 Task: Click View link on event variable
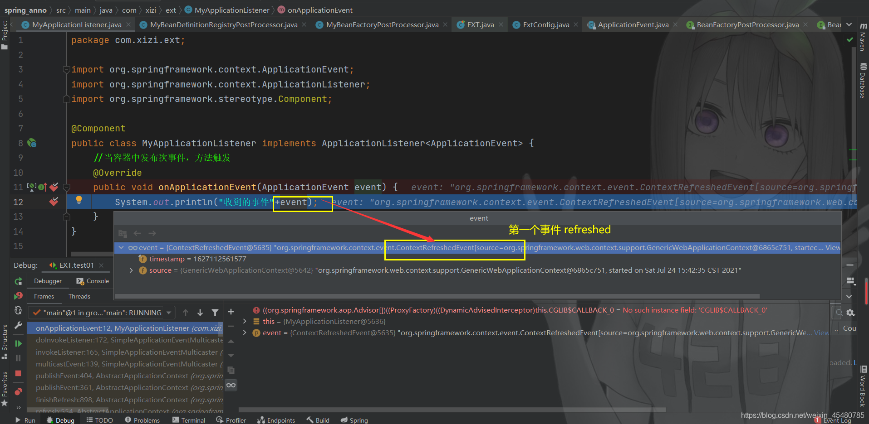(x=821, y=333)
